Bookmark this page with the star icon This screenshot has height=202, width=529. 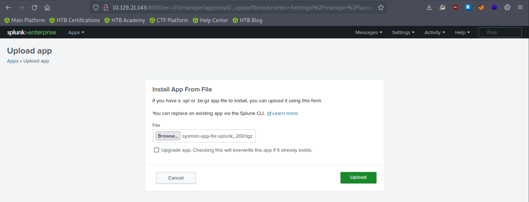381,8
